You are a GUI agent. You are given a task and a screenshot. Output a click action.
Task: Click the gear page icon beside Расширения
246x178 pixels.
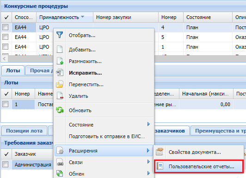(60, 151)
